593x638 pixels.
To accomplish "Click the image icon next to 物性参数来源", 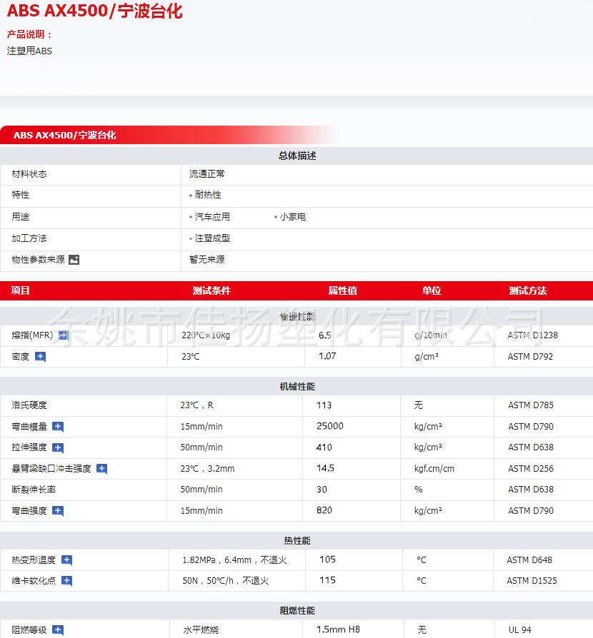I will click(x=74, y=260).
